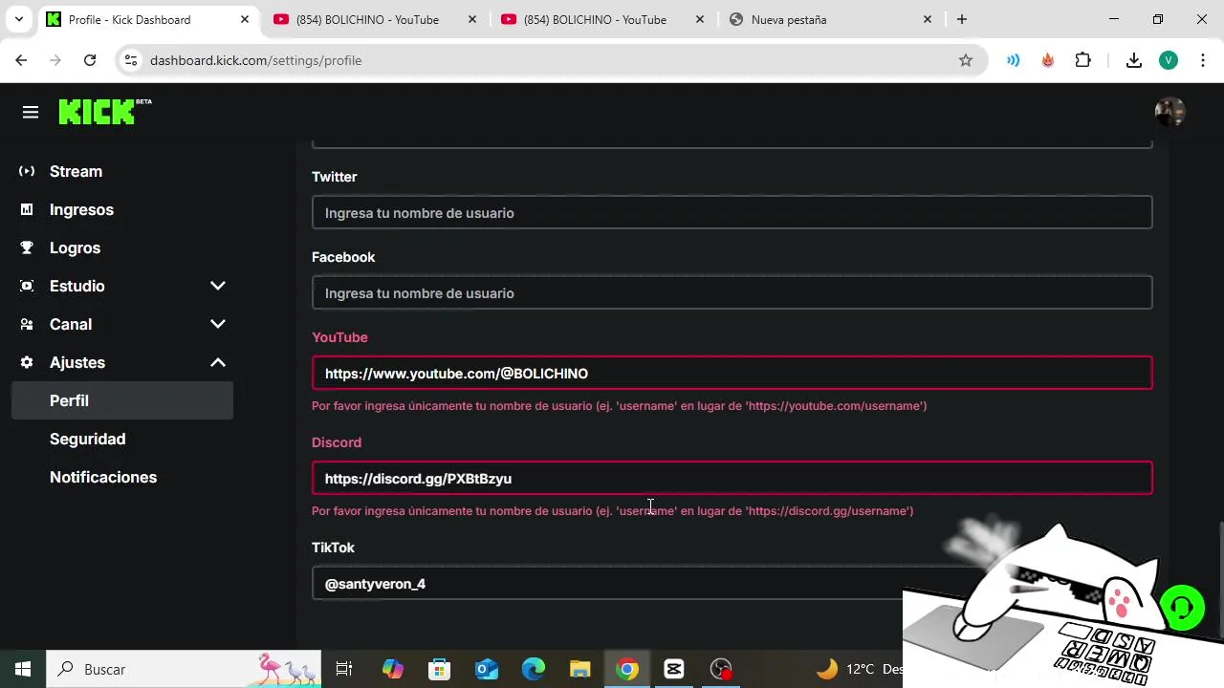
Task: Open Chrome profile V avatar
Action: (x=1169, y=60)
